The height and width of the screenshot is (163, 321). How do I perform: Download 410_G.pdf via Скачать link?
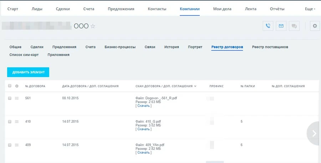(x=143, y=129)
